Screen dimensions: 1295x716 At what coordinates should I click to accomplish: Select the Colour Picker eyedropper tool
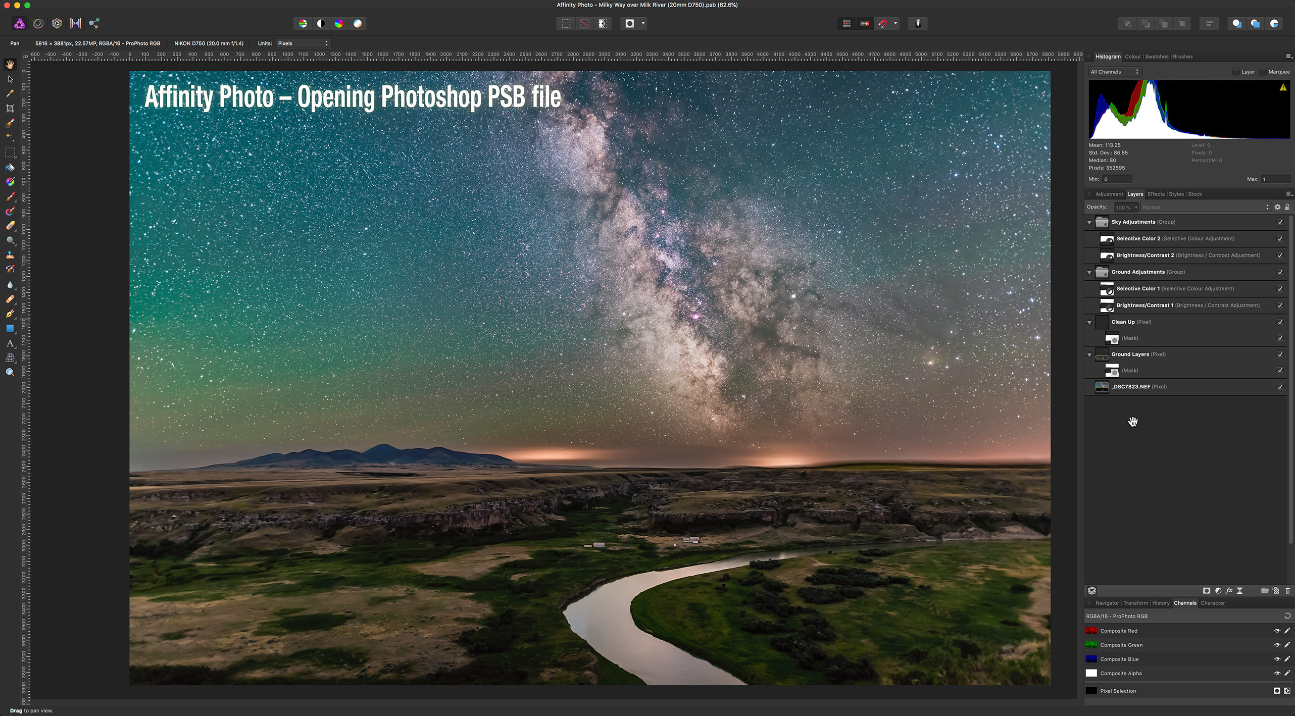coord(10,94)
